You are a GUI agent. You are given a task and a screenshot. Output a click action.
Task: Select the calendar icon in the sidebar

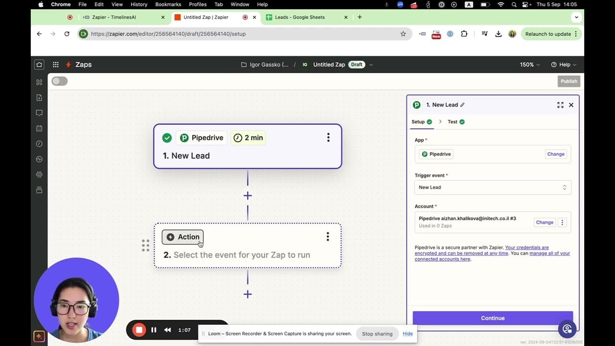coord(39,128)
